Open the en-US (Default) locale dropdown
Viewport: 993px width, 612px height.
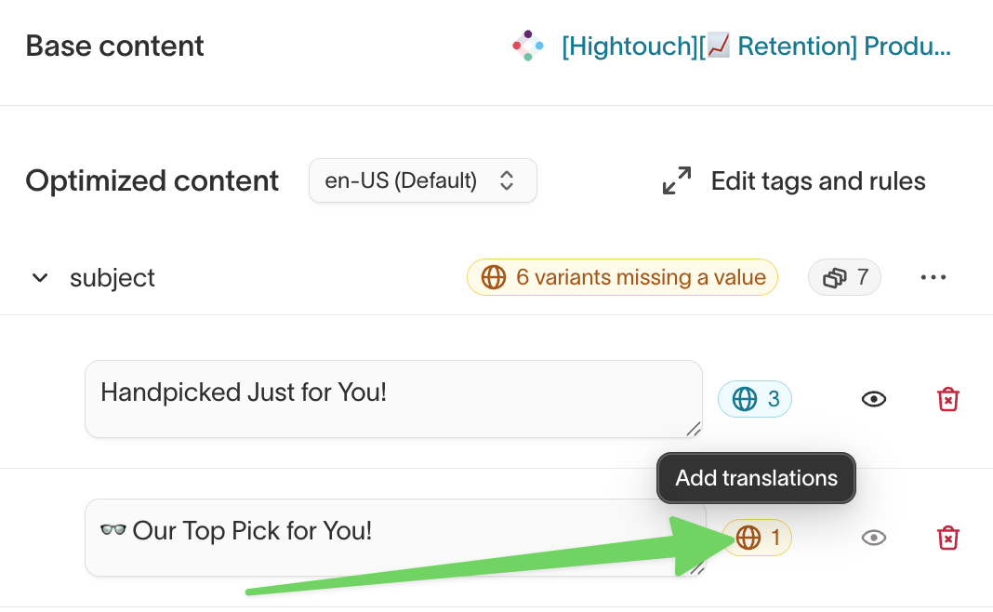click(422, 180)
